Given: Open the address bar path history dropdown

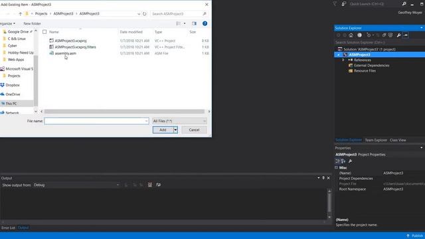Looking at the screenshot, I should click(x=139, y=14).
